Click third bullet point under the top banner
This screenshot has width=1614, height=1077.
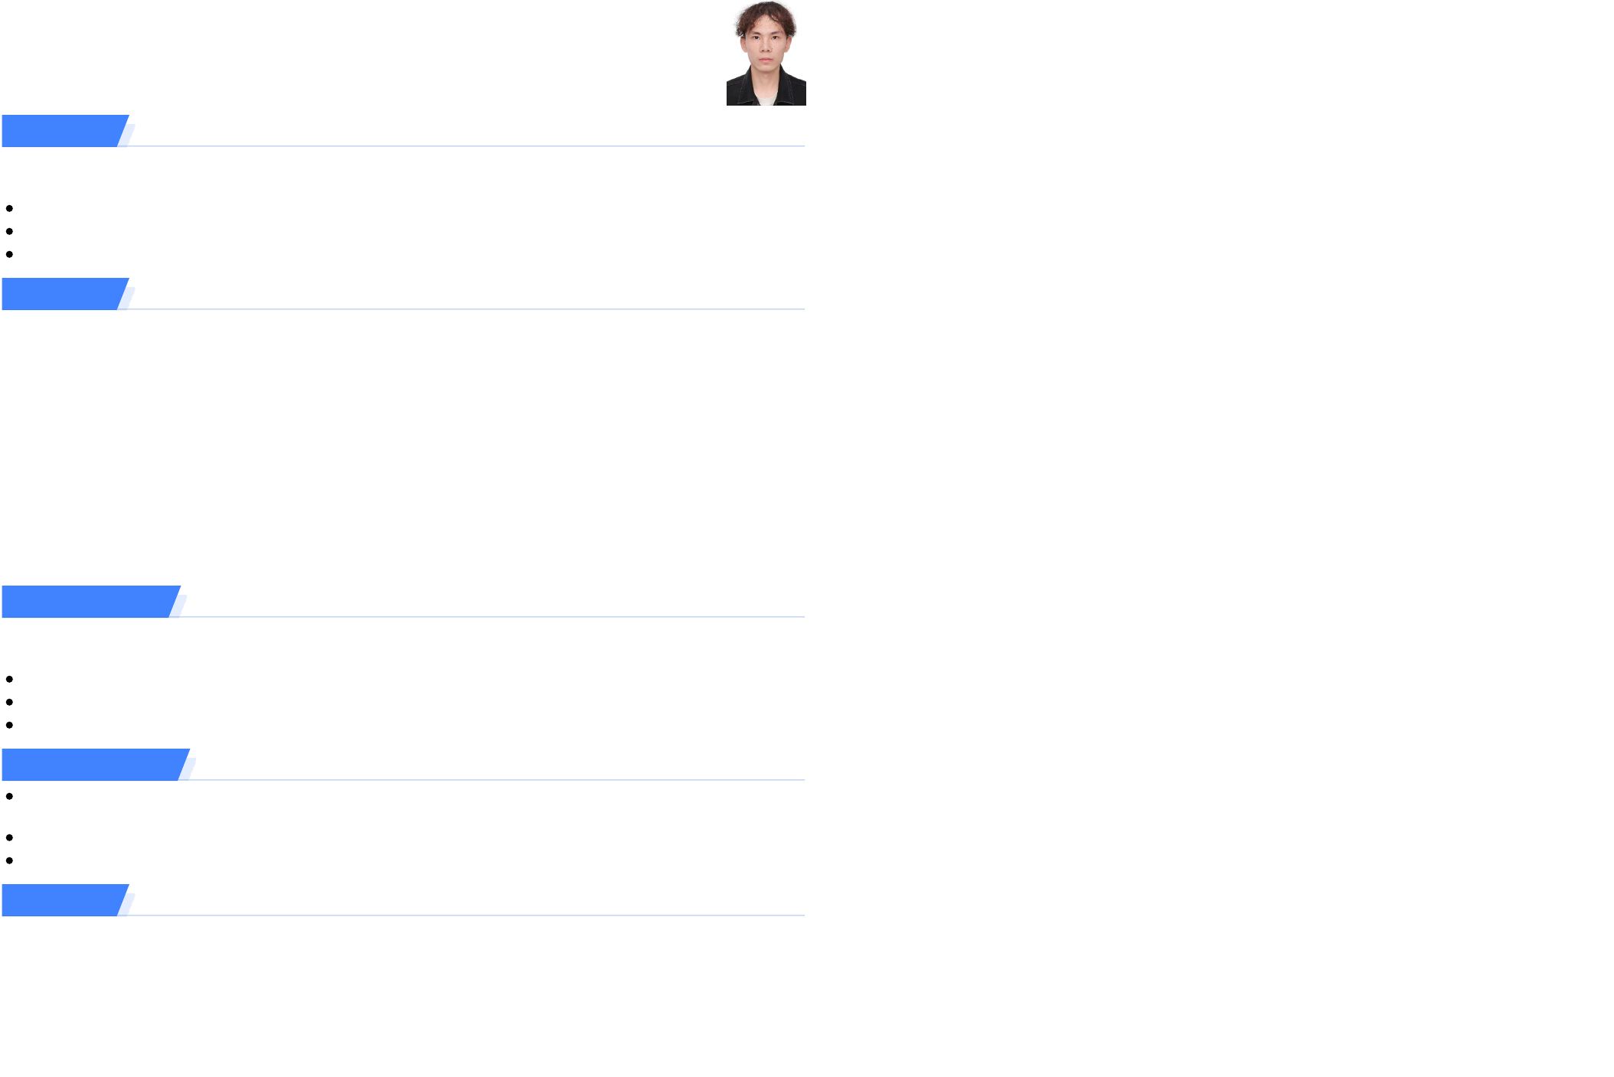click(9, 254)
